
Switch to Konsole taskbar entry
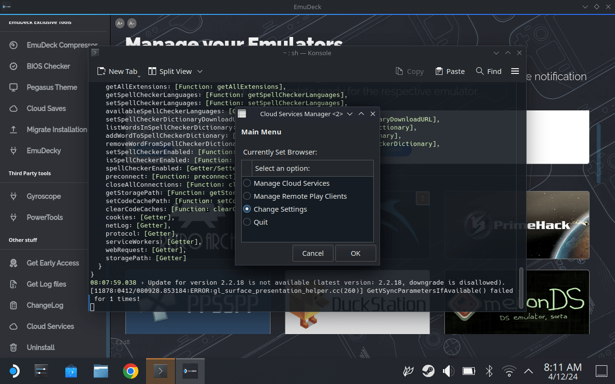click(x=160, y=371)
